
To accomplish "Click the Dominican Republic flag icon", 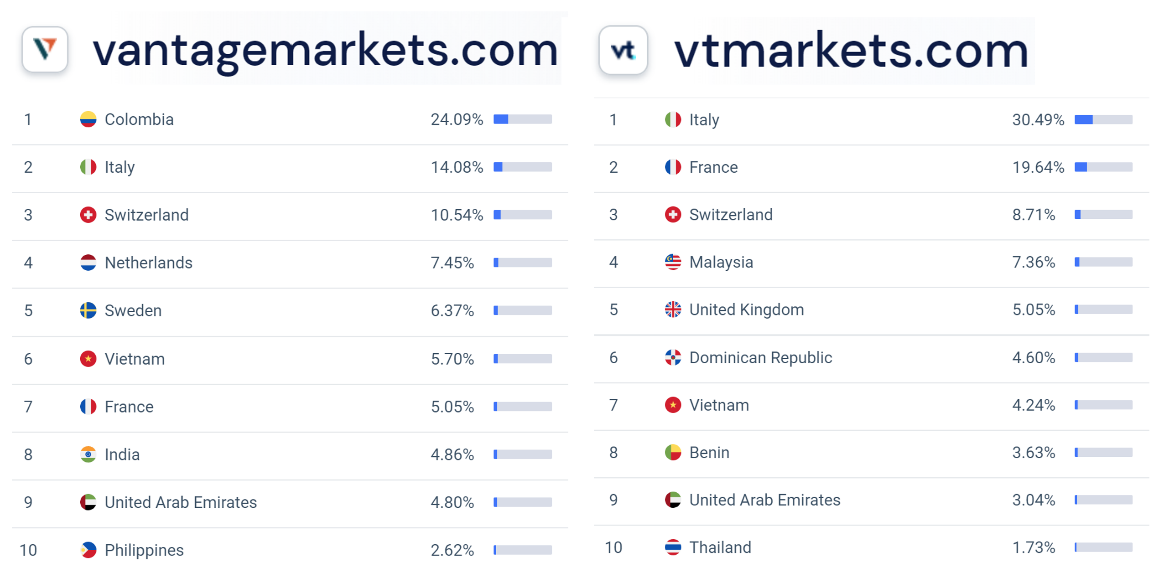I will click(x=673, y=357).
